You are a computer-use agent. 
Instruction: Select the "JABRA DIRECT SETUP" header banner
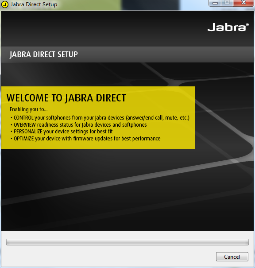(127, 54)
